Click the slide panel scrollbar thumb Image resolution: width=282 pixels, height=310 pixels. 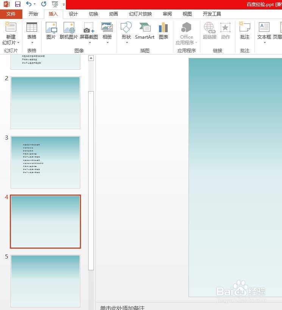(x=91, y=181)
